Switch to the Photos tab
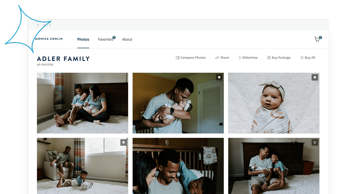 [x=83, y=39]
